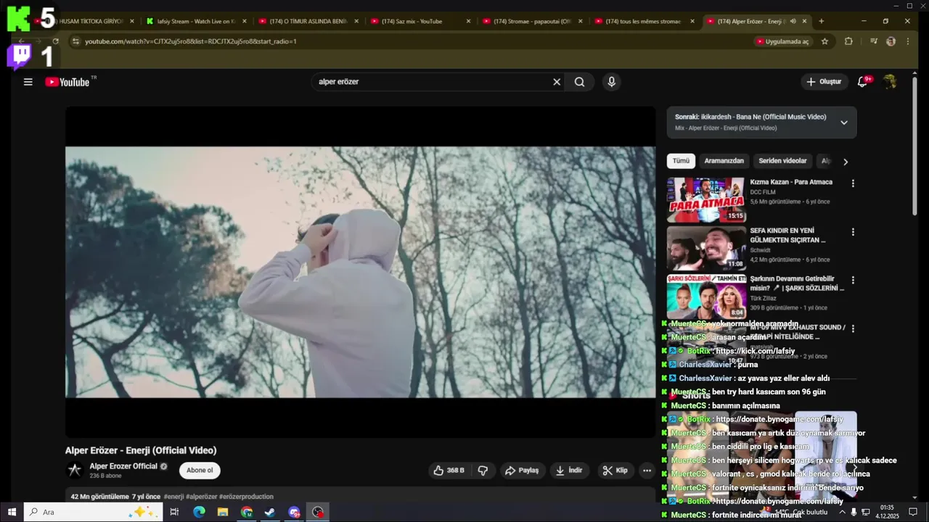Open Kızma Kazan - Para Atmaca thumbnail
Screen dimensions: 929x522
point(705,199)
